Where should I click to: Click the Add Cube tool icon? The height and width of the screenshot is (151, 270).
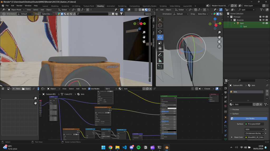pos(160,67)
